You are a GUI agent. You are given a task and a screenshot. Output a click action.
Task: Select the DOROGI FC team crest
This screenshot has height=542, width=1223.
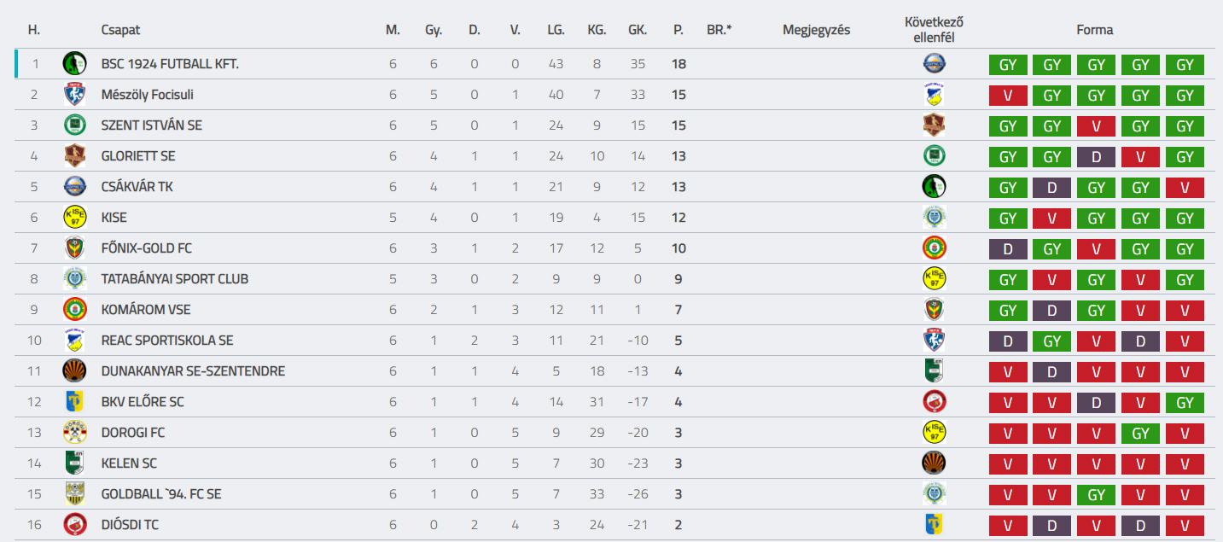(x=75, y=432)
